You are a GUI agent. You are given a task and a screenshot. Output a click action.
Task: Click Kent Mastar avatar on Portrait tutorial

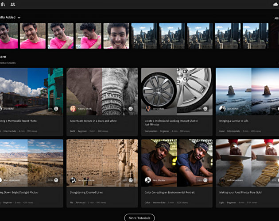(x=147, y=180)
